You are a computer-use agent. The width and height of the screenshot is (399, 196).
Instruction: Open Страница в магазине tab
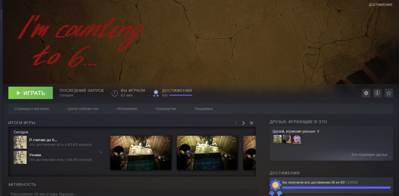click(32, 109)
